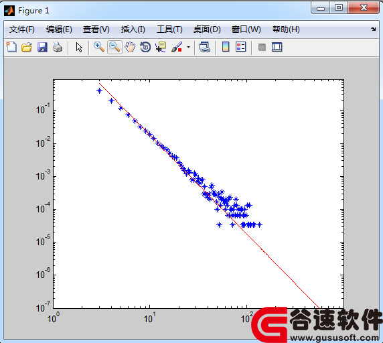Insert a colorbar using toolbar icon
The height and width of the screenshot is (343, 383).
[226, 47]
